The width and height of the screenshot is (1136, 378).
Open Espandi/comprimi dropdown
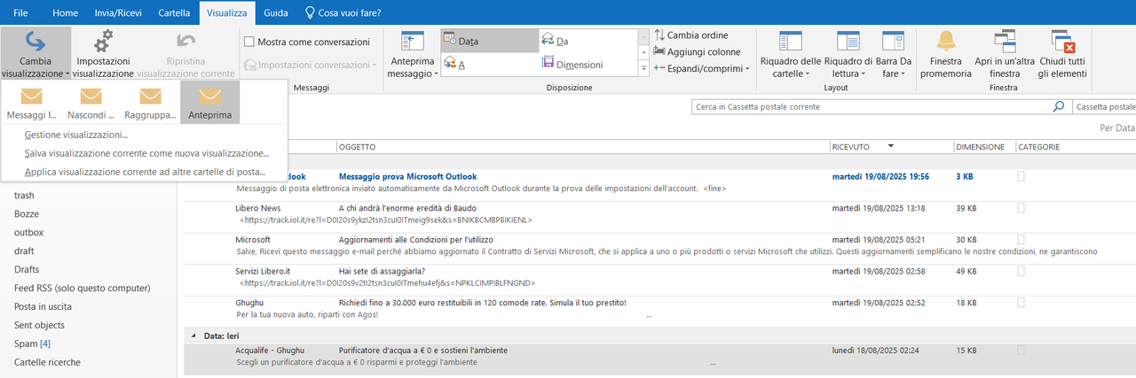pos(701,68)
